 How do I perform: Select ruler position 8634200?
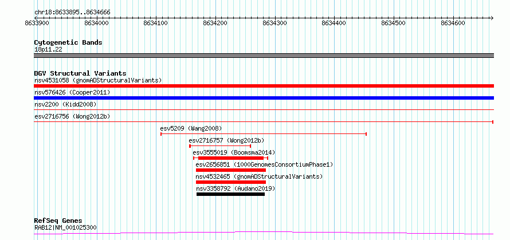point(215,23)
